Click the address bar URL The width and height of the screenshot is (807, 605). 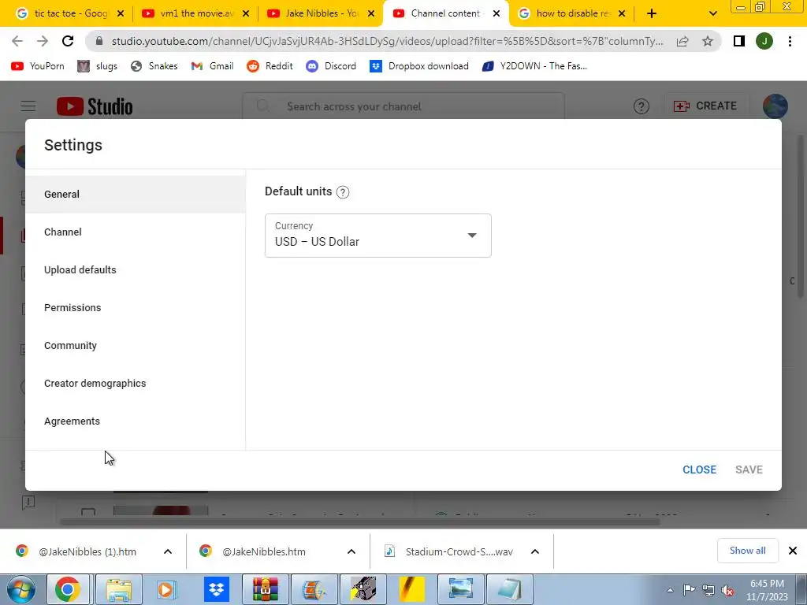pos(387,41)
